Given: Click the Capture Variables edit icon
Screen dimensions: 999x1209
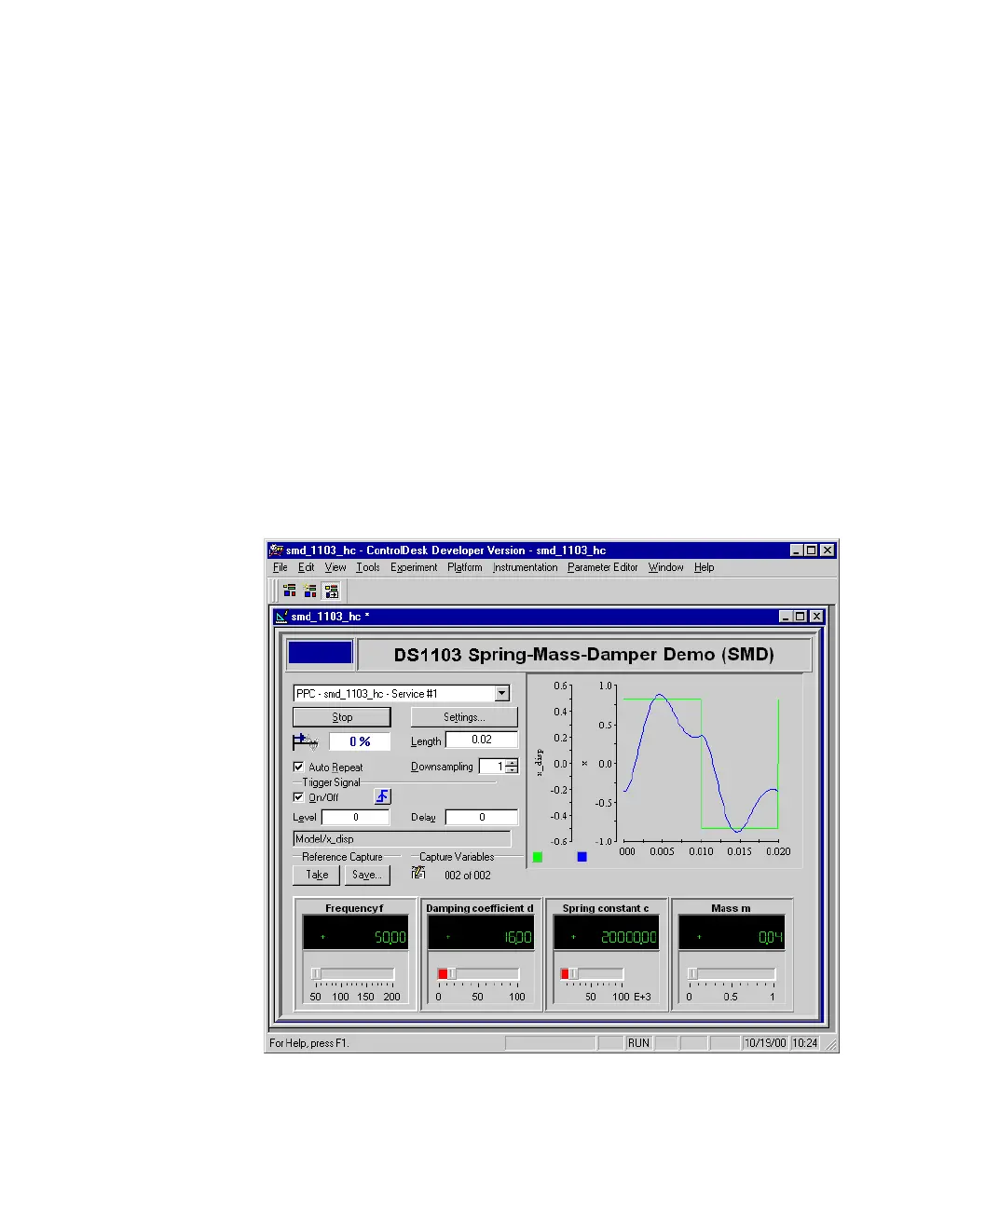Looking at the screenshot, I should pos(418,874).
